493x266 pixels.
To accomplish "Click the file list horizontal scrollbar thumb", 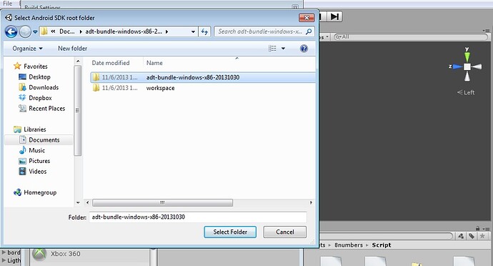I will (163, 203).
